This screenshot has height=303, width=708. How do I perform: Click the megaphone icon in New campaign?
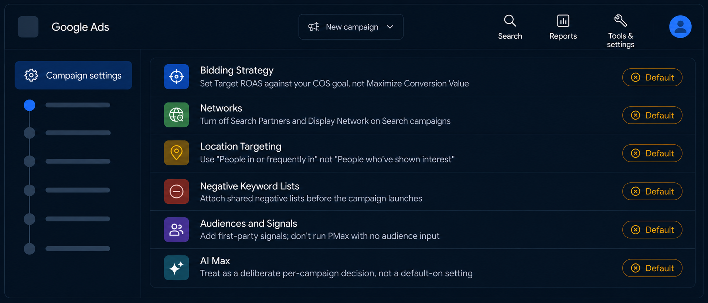coord(314,27)
